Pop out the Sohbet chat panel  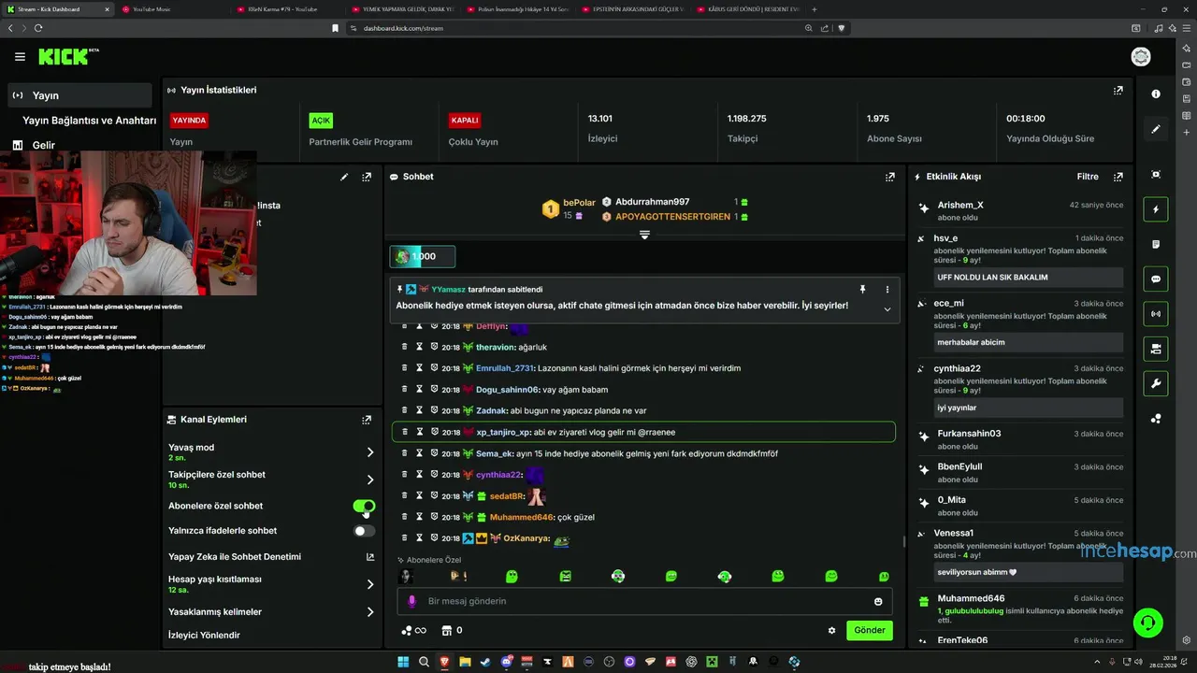pyautogui.click(x=890, y=177)
